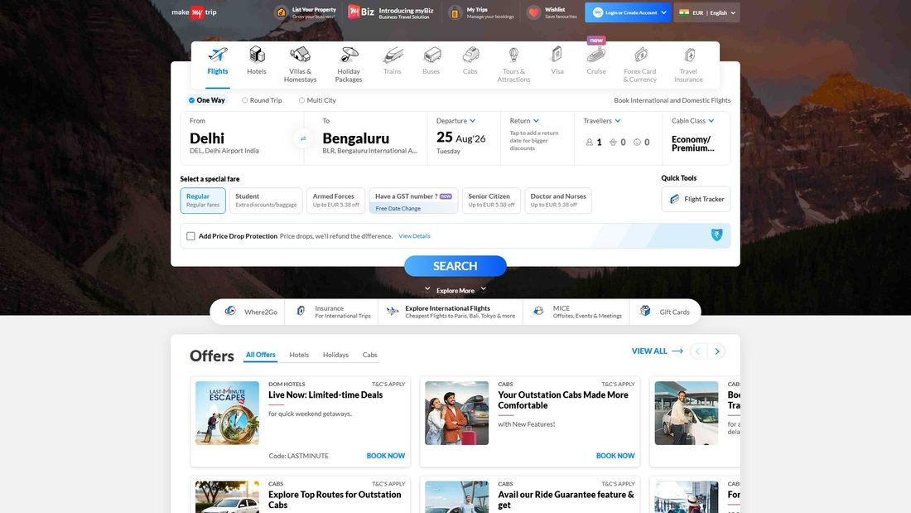The width and height of the screenshot is (911, 513).
Task: Open Insurance for International Trips icon
Action: (x=301, y=311)
